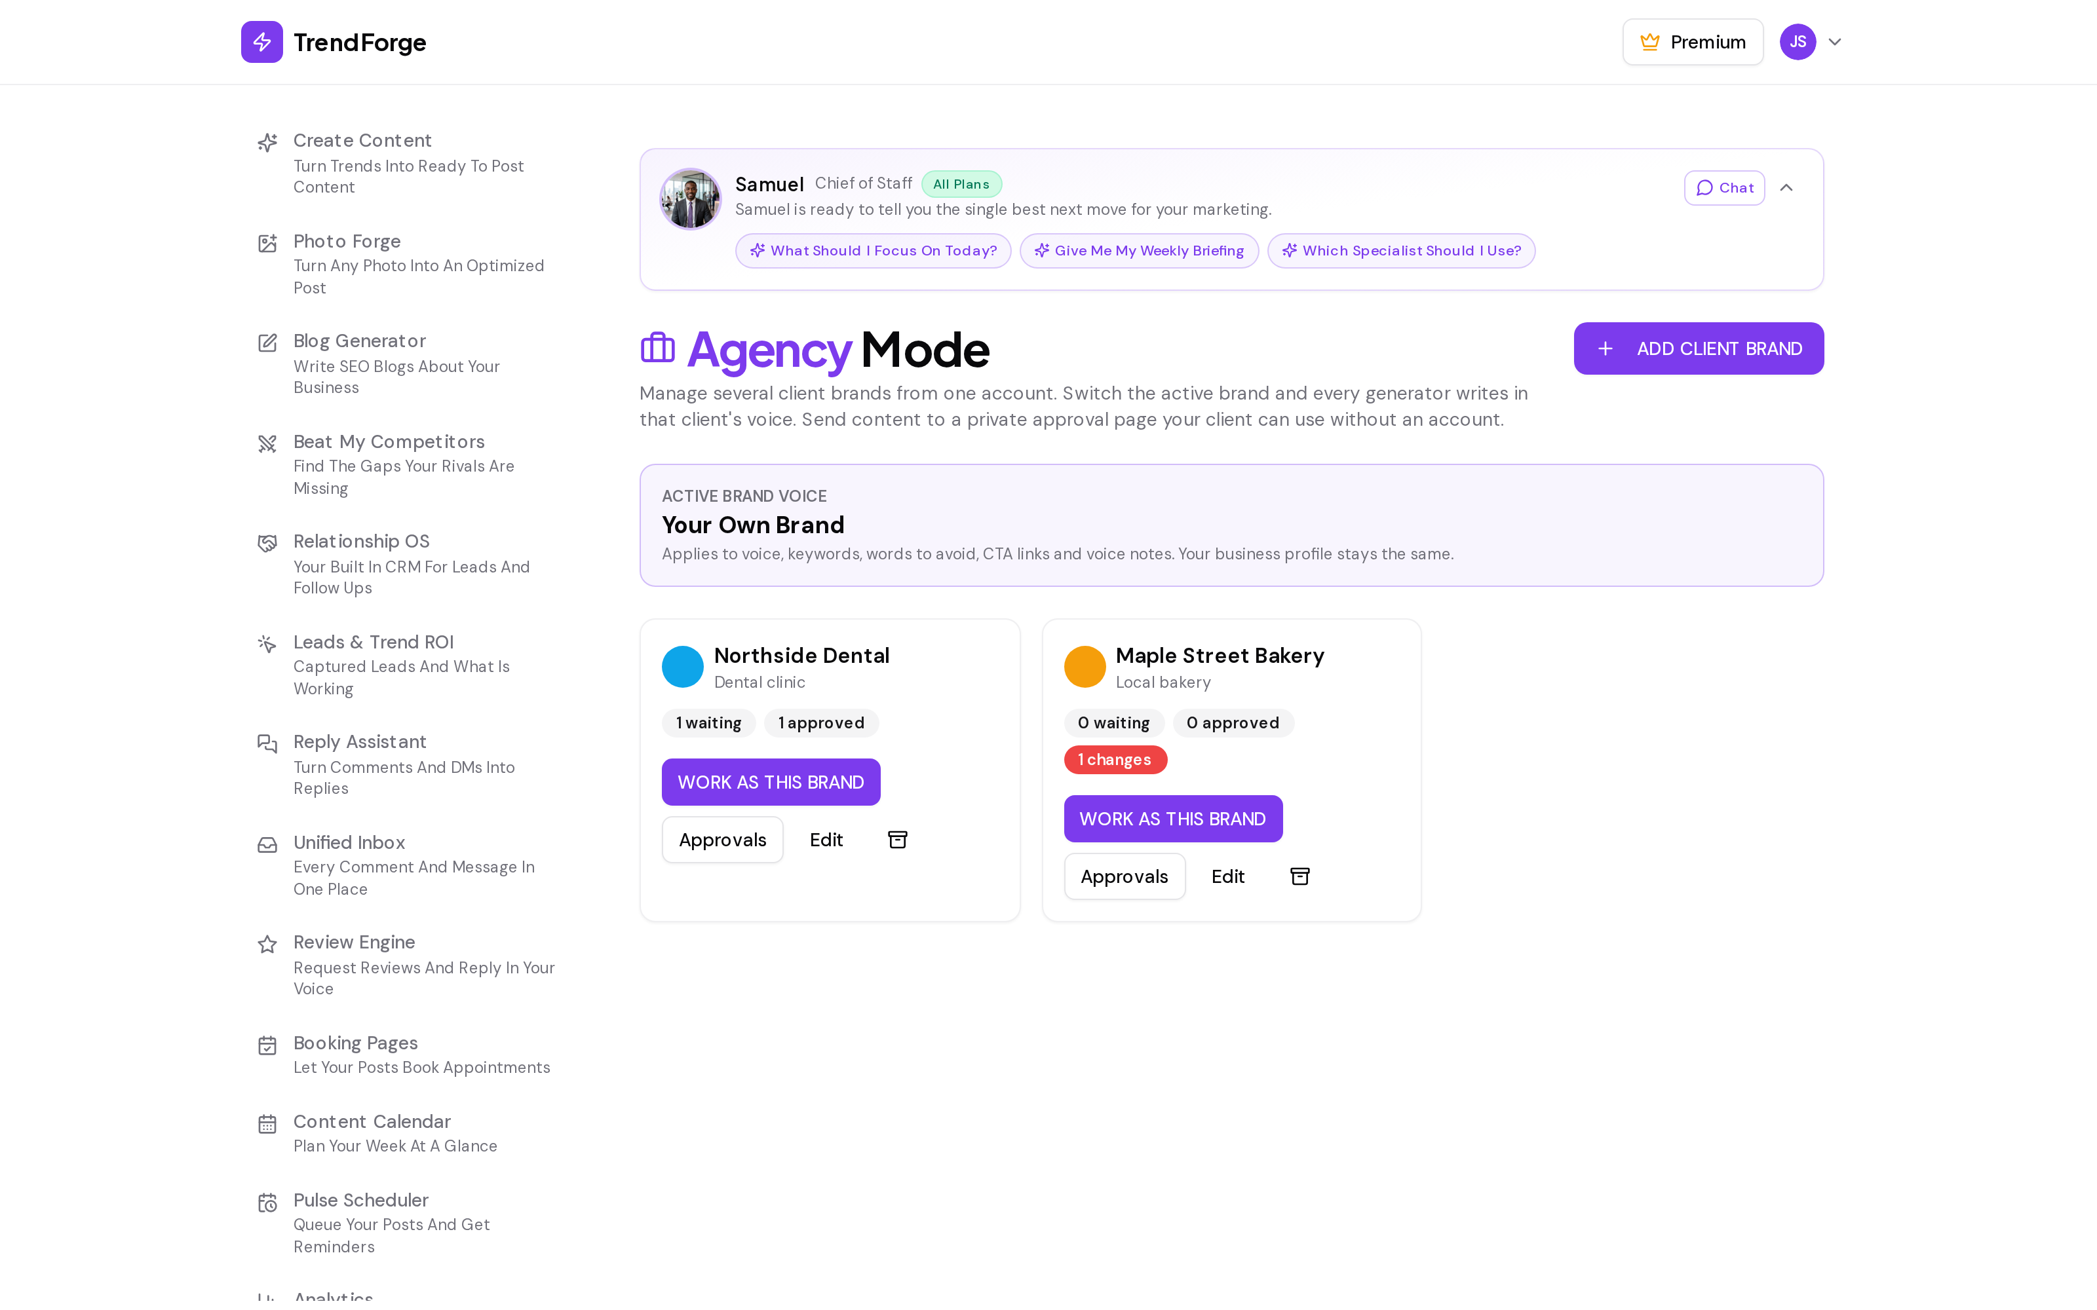Archive the Maple Street Bakery brand
Screen dimensions: 2097x1310
pyautogui.click(x=1299, y=876)
